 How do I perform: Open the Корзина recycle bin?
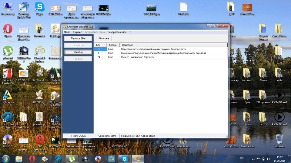pyautogui.click(x=279, y=141)
